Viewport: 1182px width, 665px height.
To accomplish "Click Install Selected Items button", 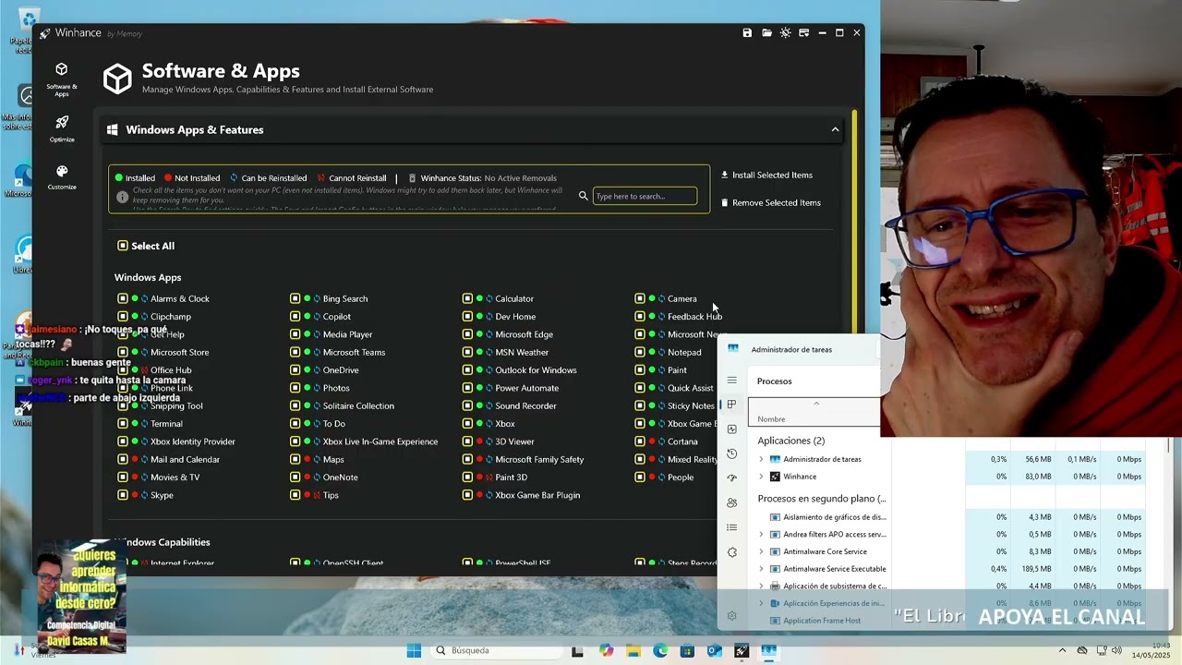I will [766, 175].
